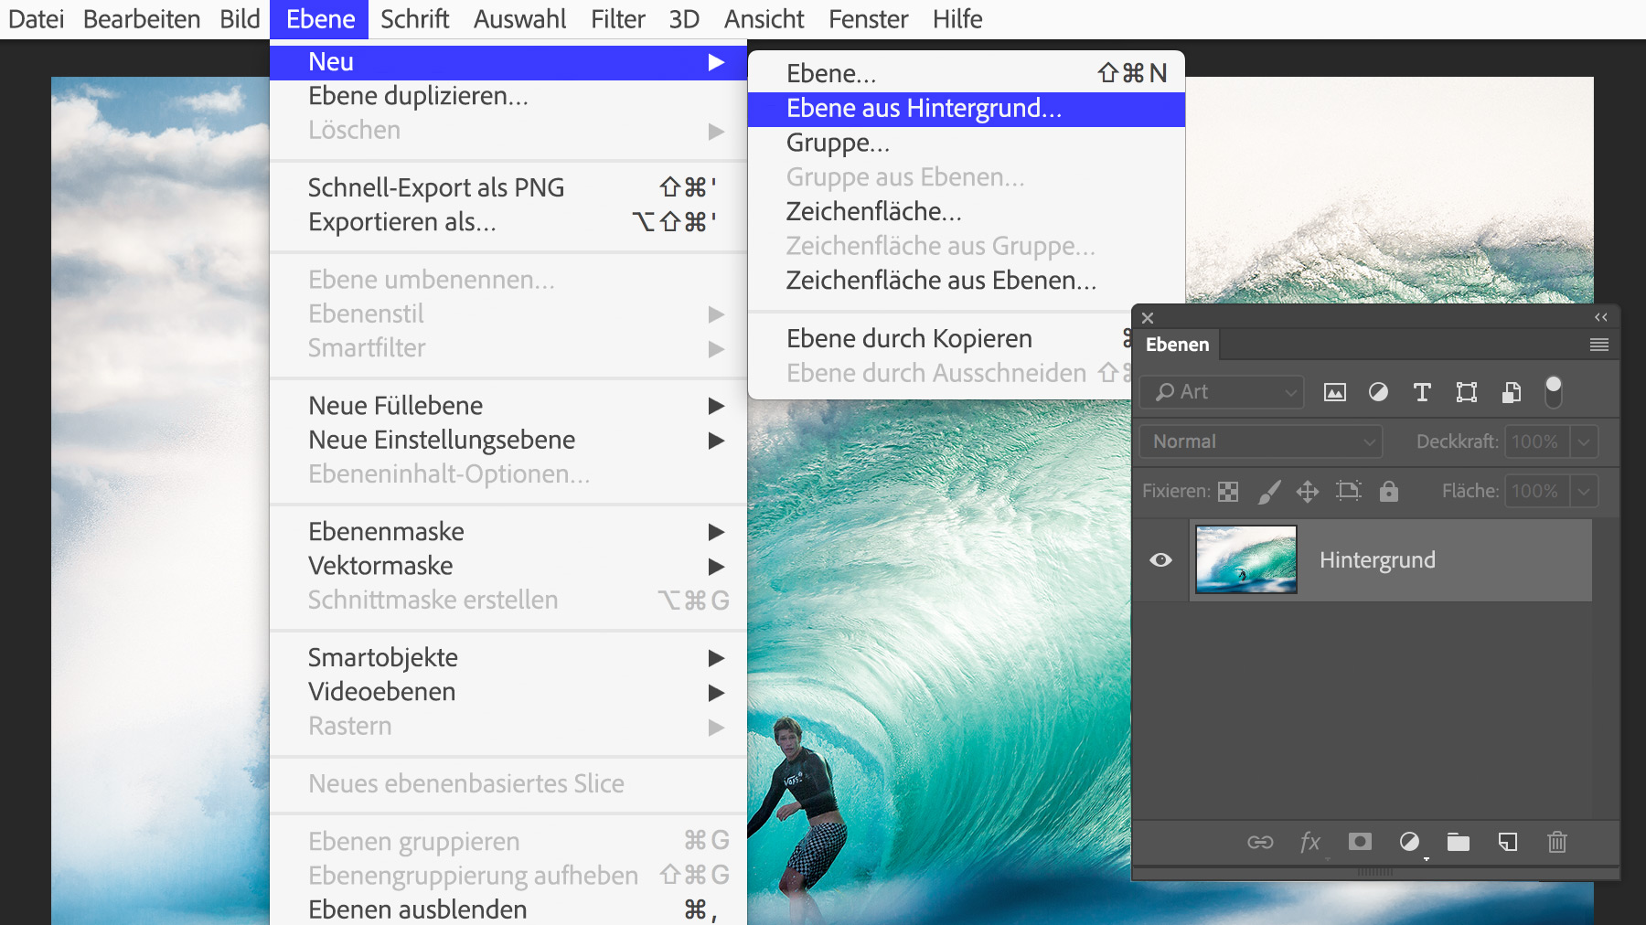Open the Schrift menu
Screen dimensions: 1646x925
[415, 19]
